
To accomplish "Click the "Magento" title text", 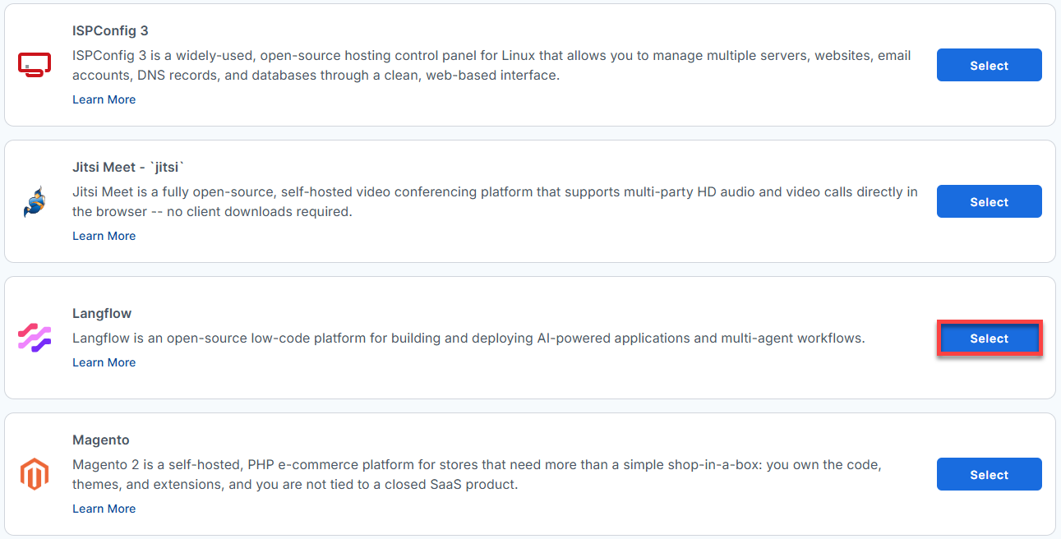I will click(101, 440).
